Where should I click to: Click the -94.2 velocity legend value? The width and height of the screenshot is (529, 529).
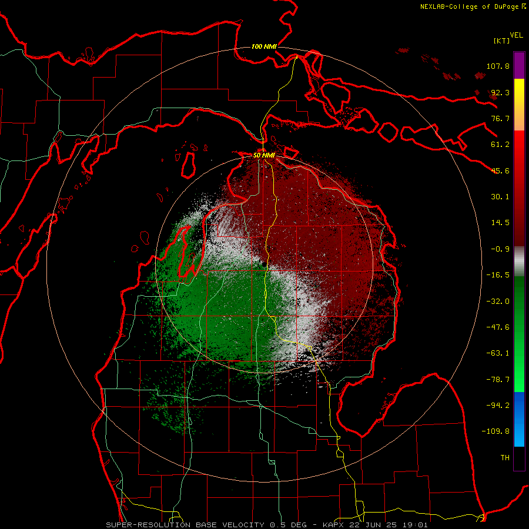tap(498, 406)
